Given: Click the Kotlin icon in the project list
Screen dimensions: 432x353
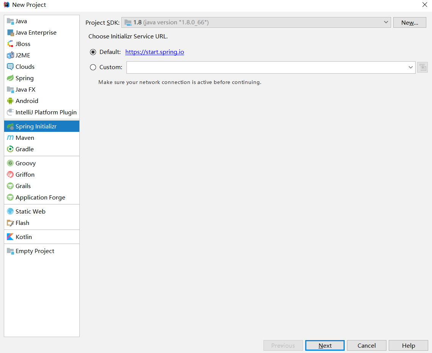Looking at the screenshot, I should [x=10, y=237].
